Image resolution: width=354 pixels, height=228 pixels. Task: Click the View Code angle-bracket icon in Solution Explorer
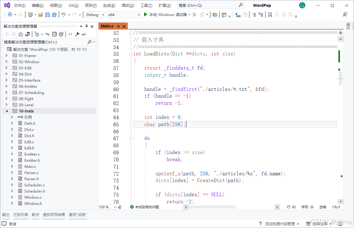tap(70, 34)
